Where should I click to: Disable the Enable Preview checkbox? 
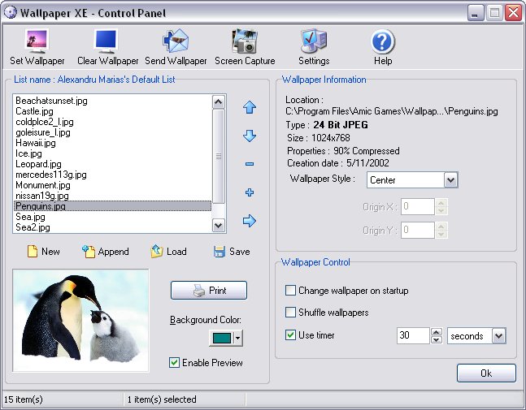point(175,362)
